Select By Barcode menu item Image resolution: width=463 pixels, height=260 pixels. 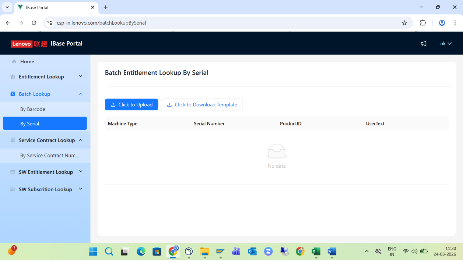pyautogui.click(x=33, y=109)
